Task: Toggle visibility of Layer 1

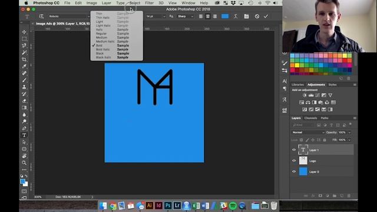Action: click(x=294, y=150)
